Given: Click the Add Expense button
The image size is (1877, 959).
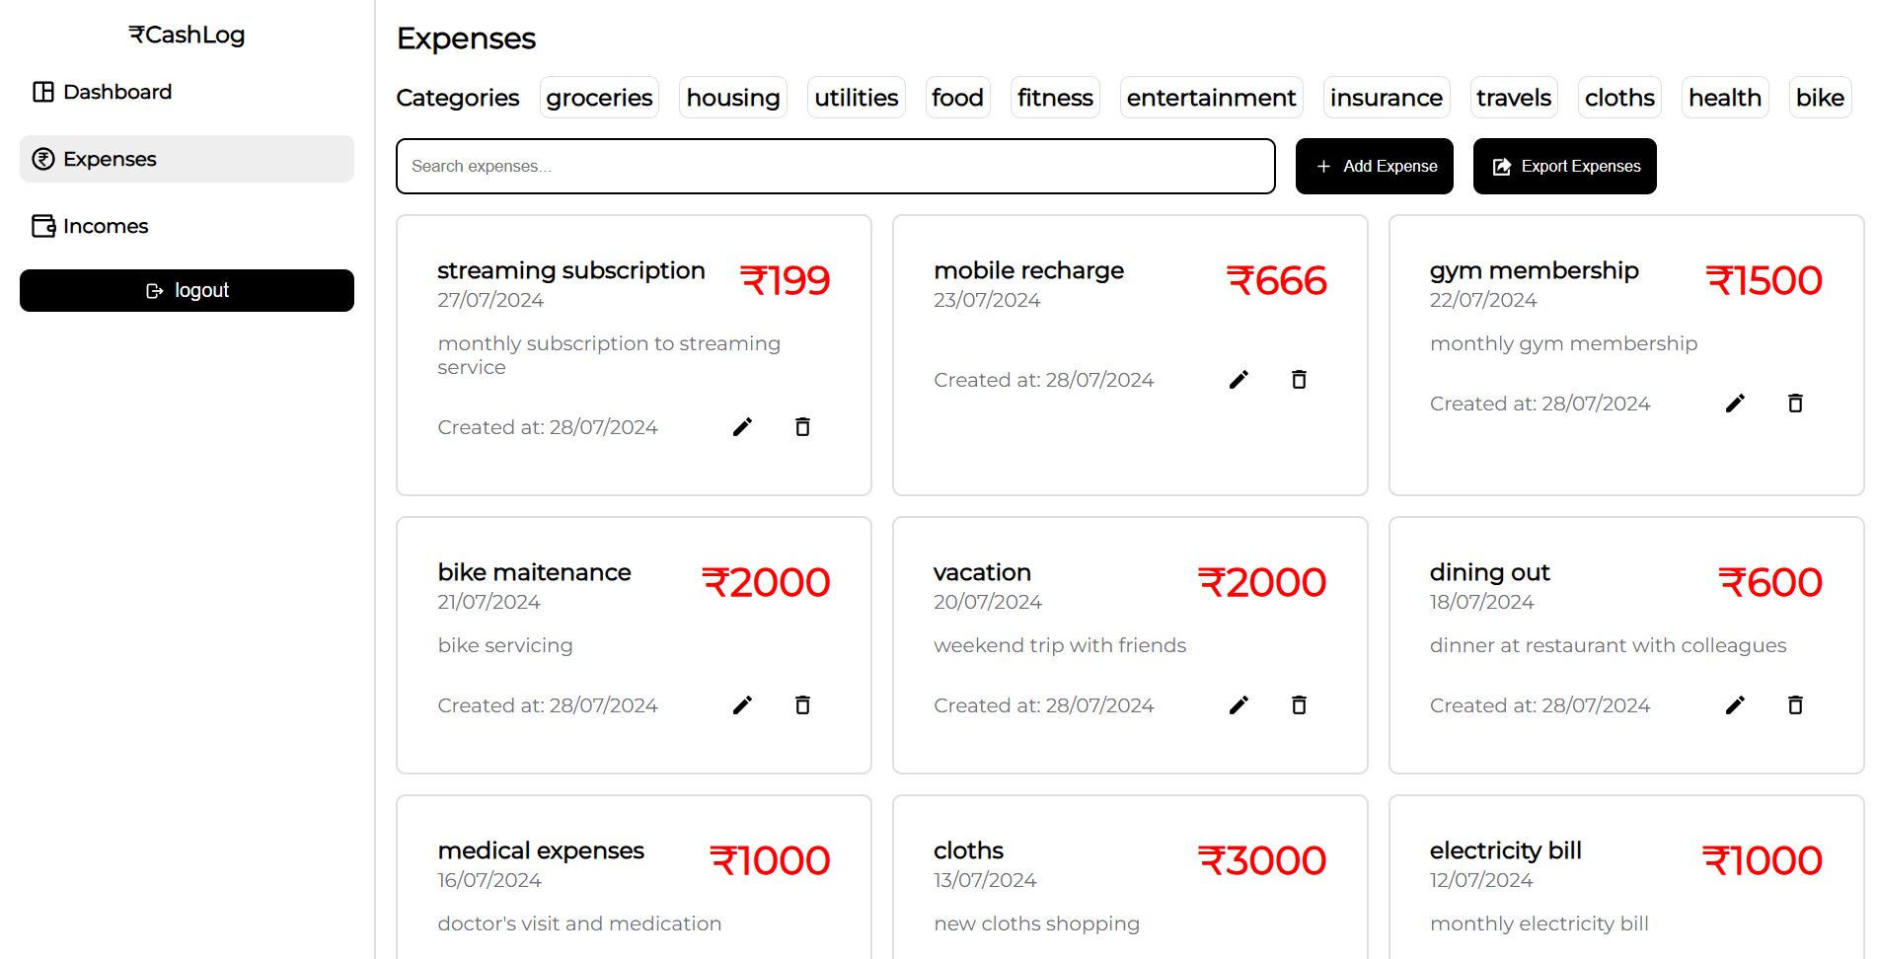Looking at the screenshot, I should point(1375,167).
